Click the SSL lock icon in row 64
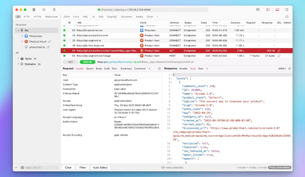Screen dimensions: 305x177 pos(279,51)
